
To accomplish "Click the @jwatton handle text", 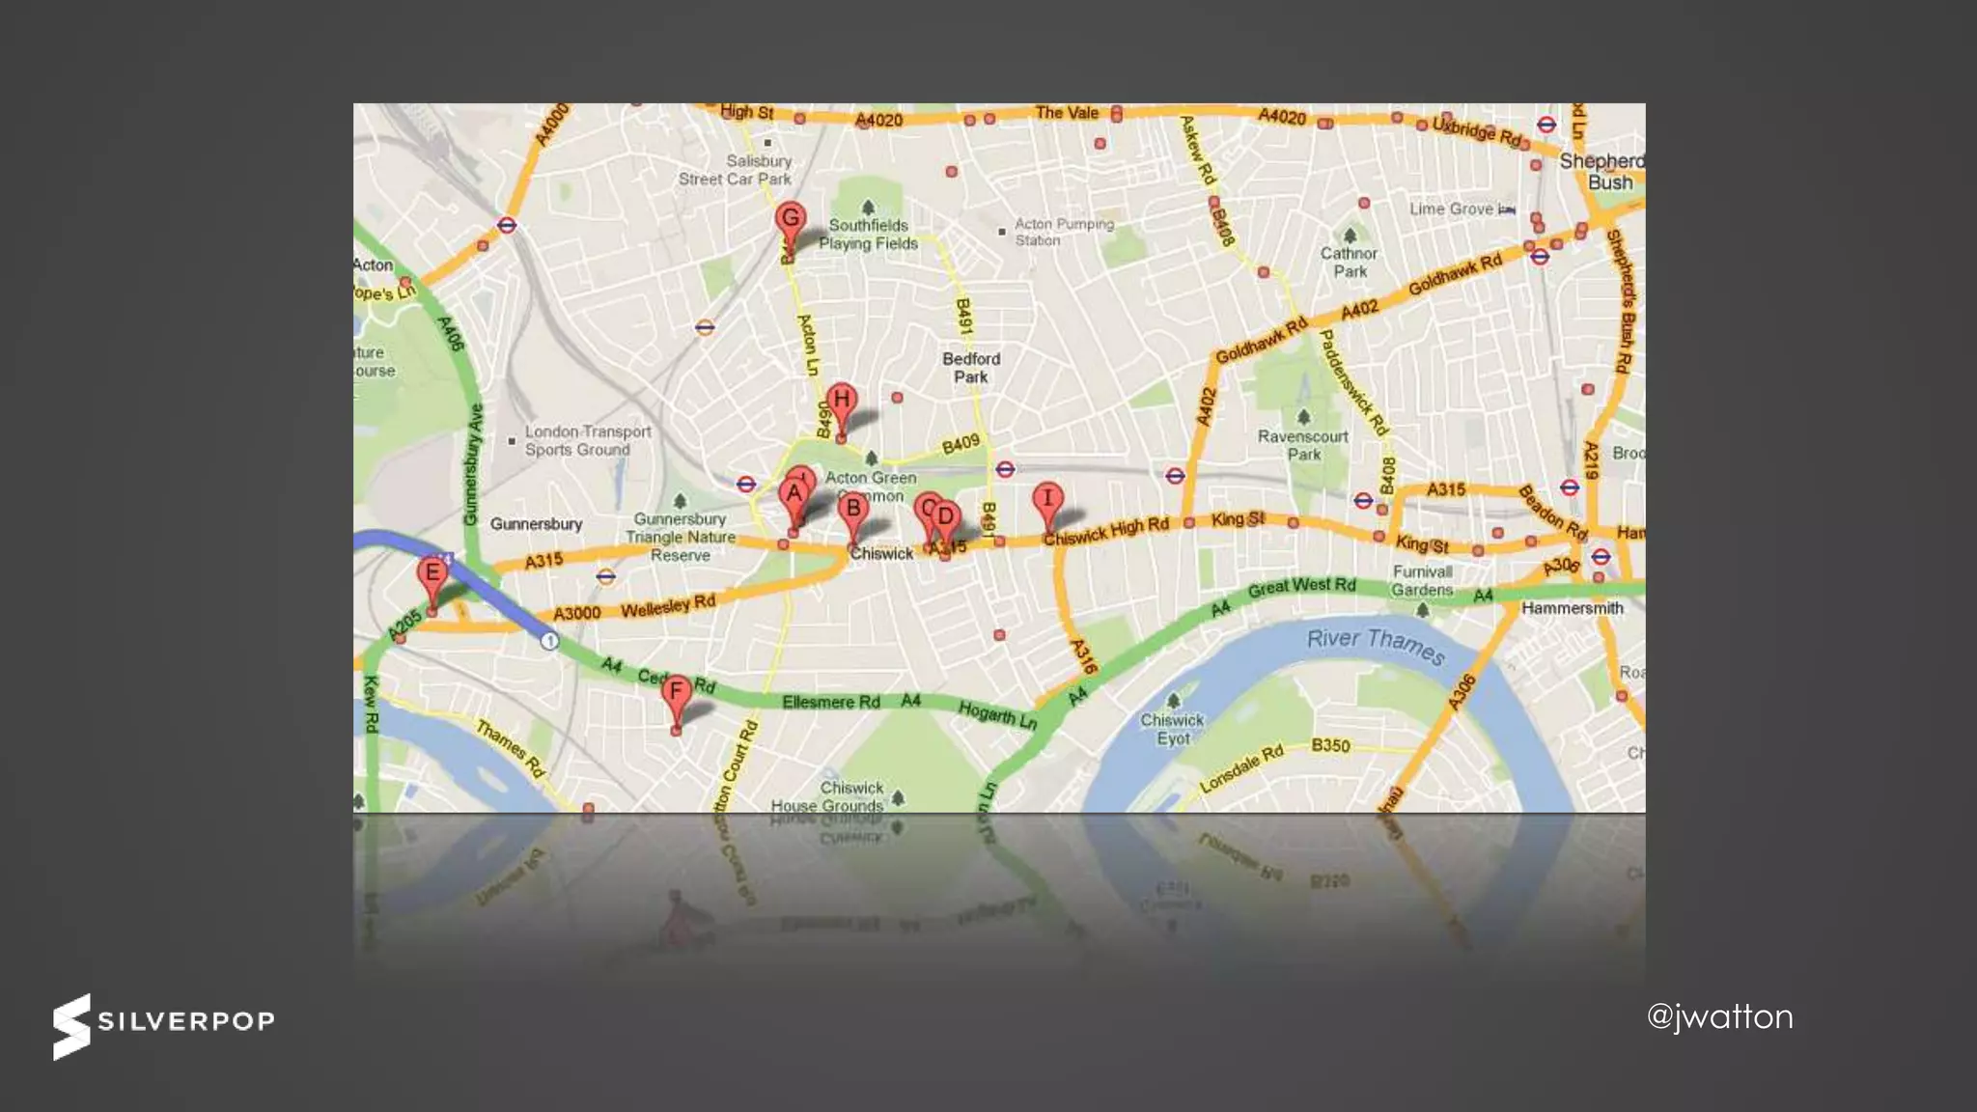I will (1719, 1017).
